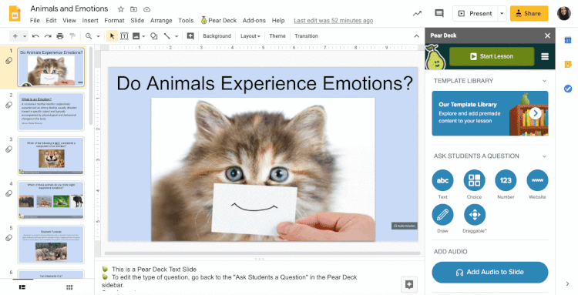
Task: Open the Arrange menu
Action: [161, 21]
